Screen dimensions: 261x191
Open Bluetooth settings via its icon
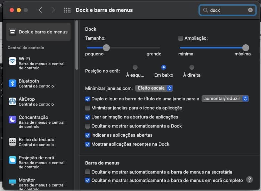[x=13, y=83]
